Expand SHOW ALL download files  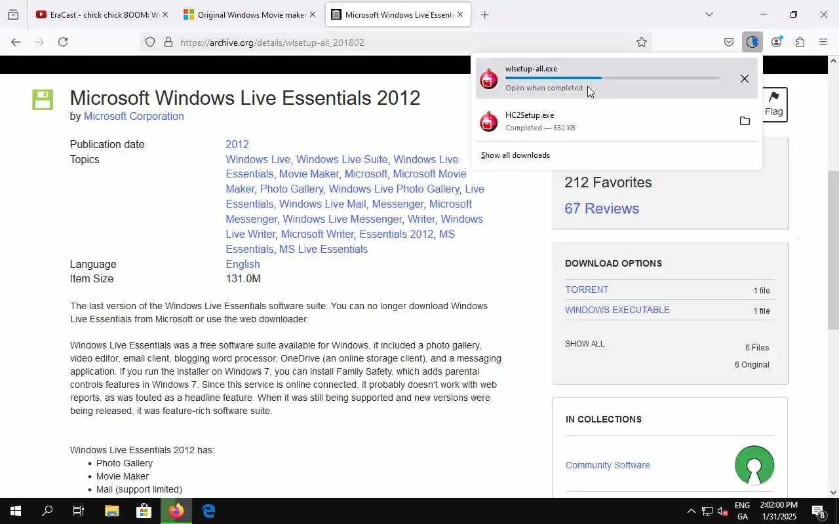click(585, 344)
